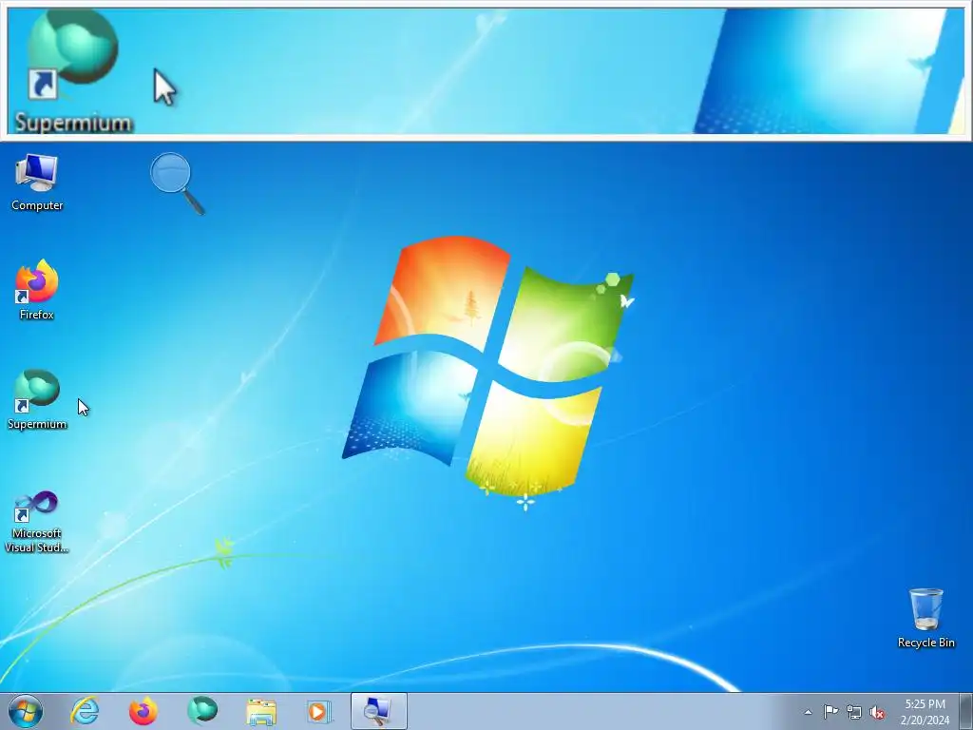
Task: Click the Show desktop button
Action: pyautogui.click(x=966, y=711)
